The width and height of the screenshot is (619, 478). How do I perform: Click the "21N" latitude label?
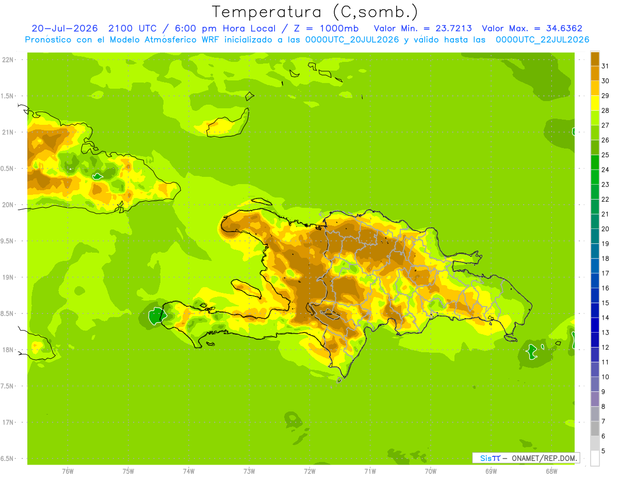[8, 132]
